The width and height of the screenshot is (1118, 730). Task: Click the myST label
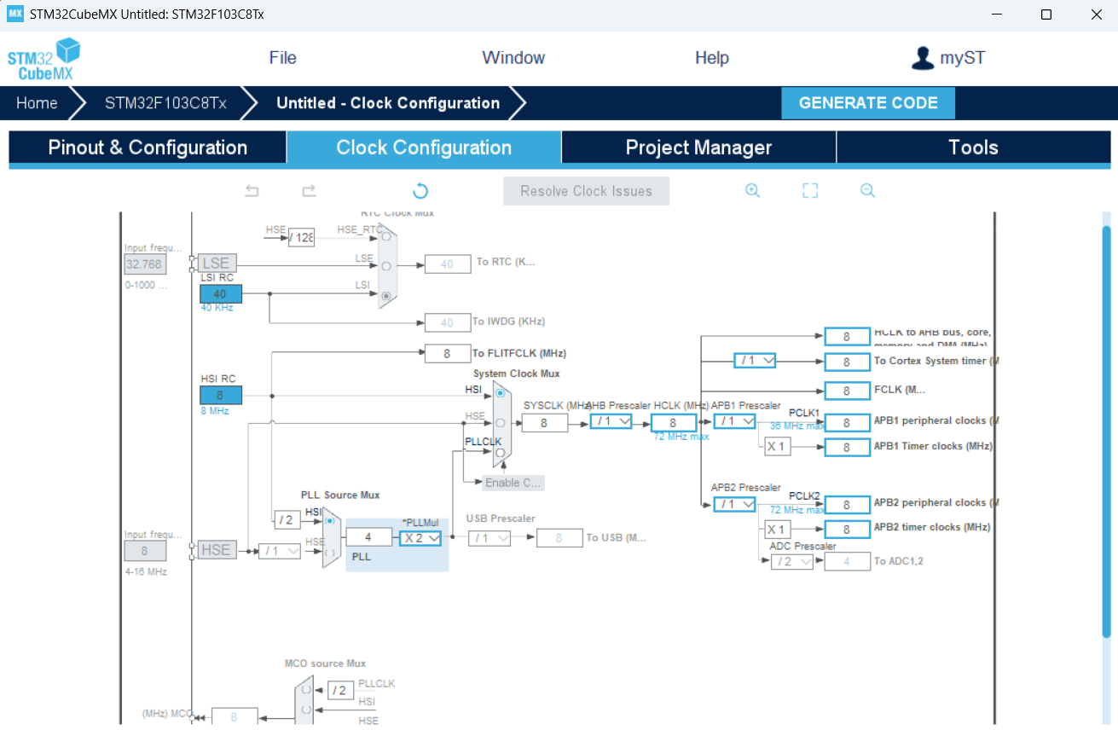[x=963, y=58]
